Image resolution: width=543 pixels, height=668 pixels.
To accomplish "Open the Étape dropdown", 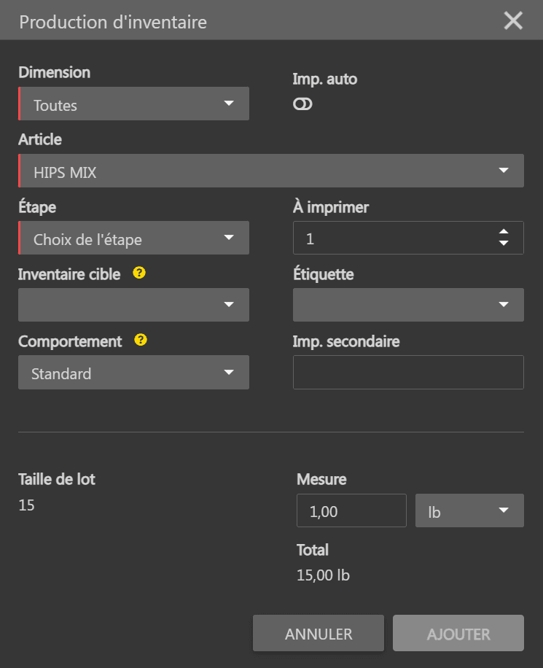I will click(133, 238).
